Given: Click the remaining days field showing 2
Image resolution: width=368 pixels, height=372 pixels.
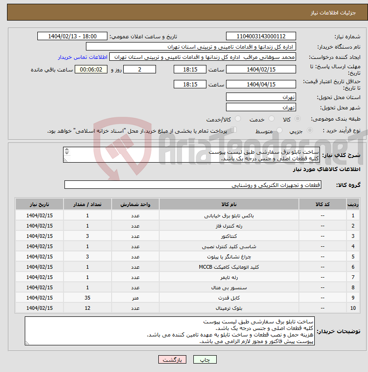Looking at the screenshot, I should point(140,69).
